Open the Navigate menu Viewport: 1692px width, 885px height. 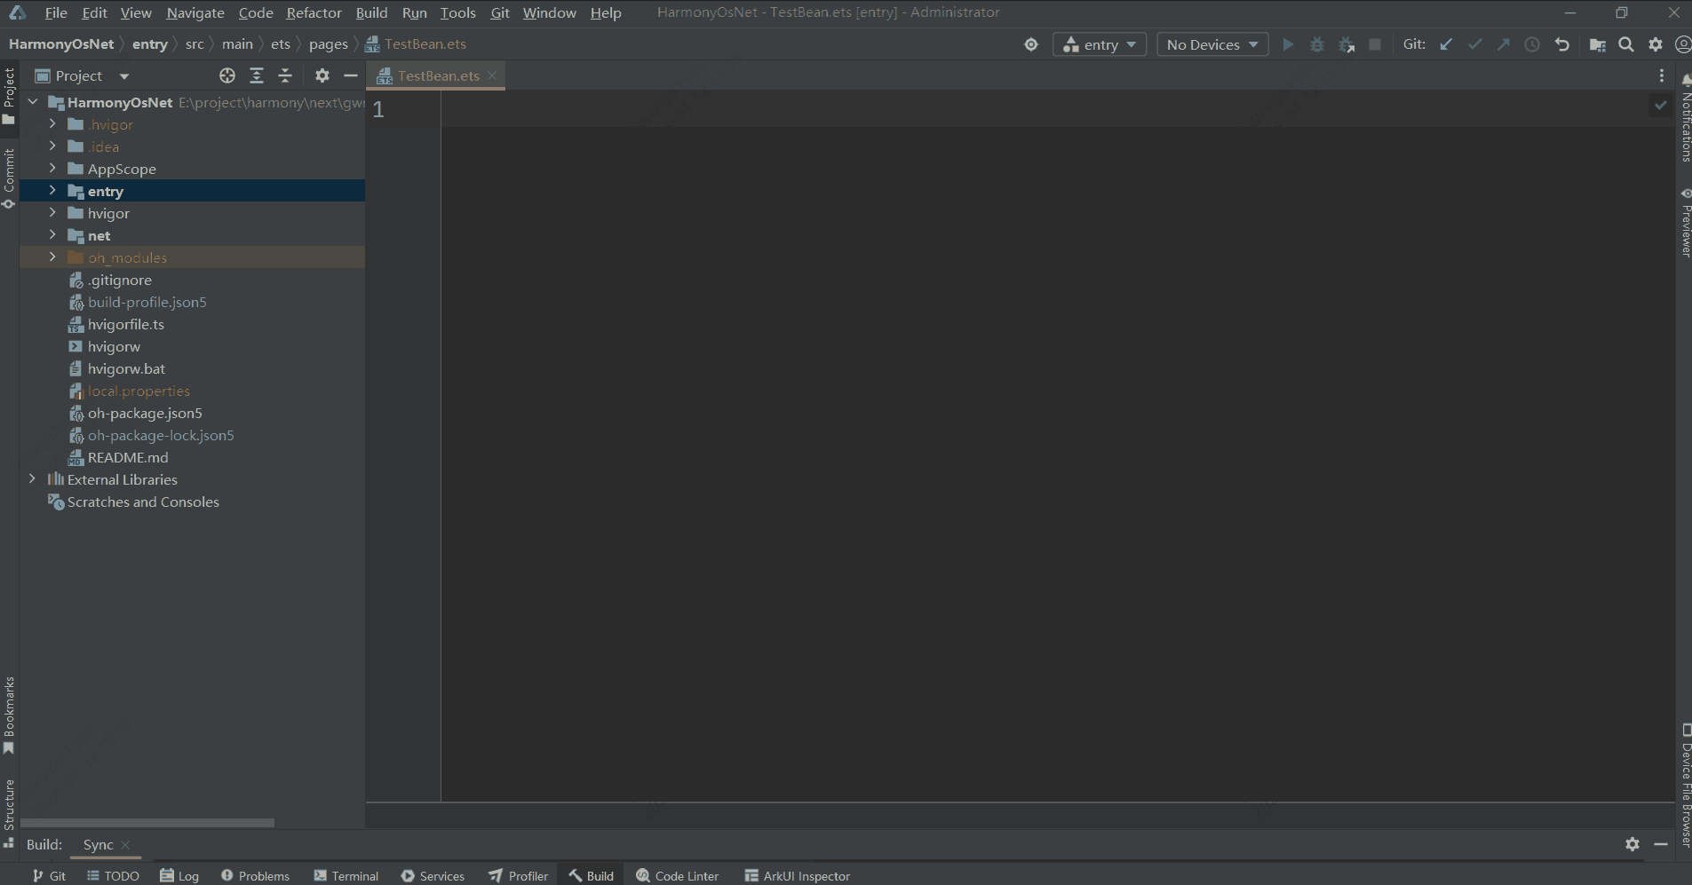[195, 12]
